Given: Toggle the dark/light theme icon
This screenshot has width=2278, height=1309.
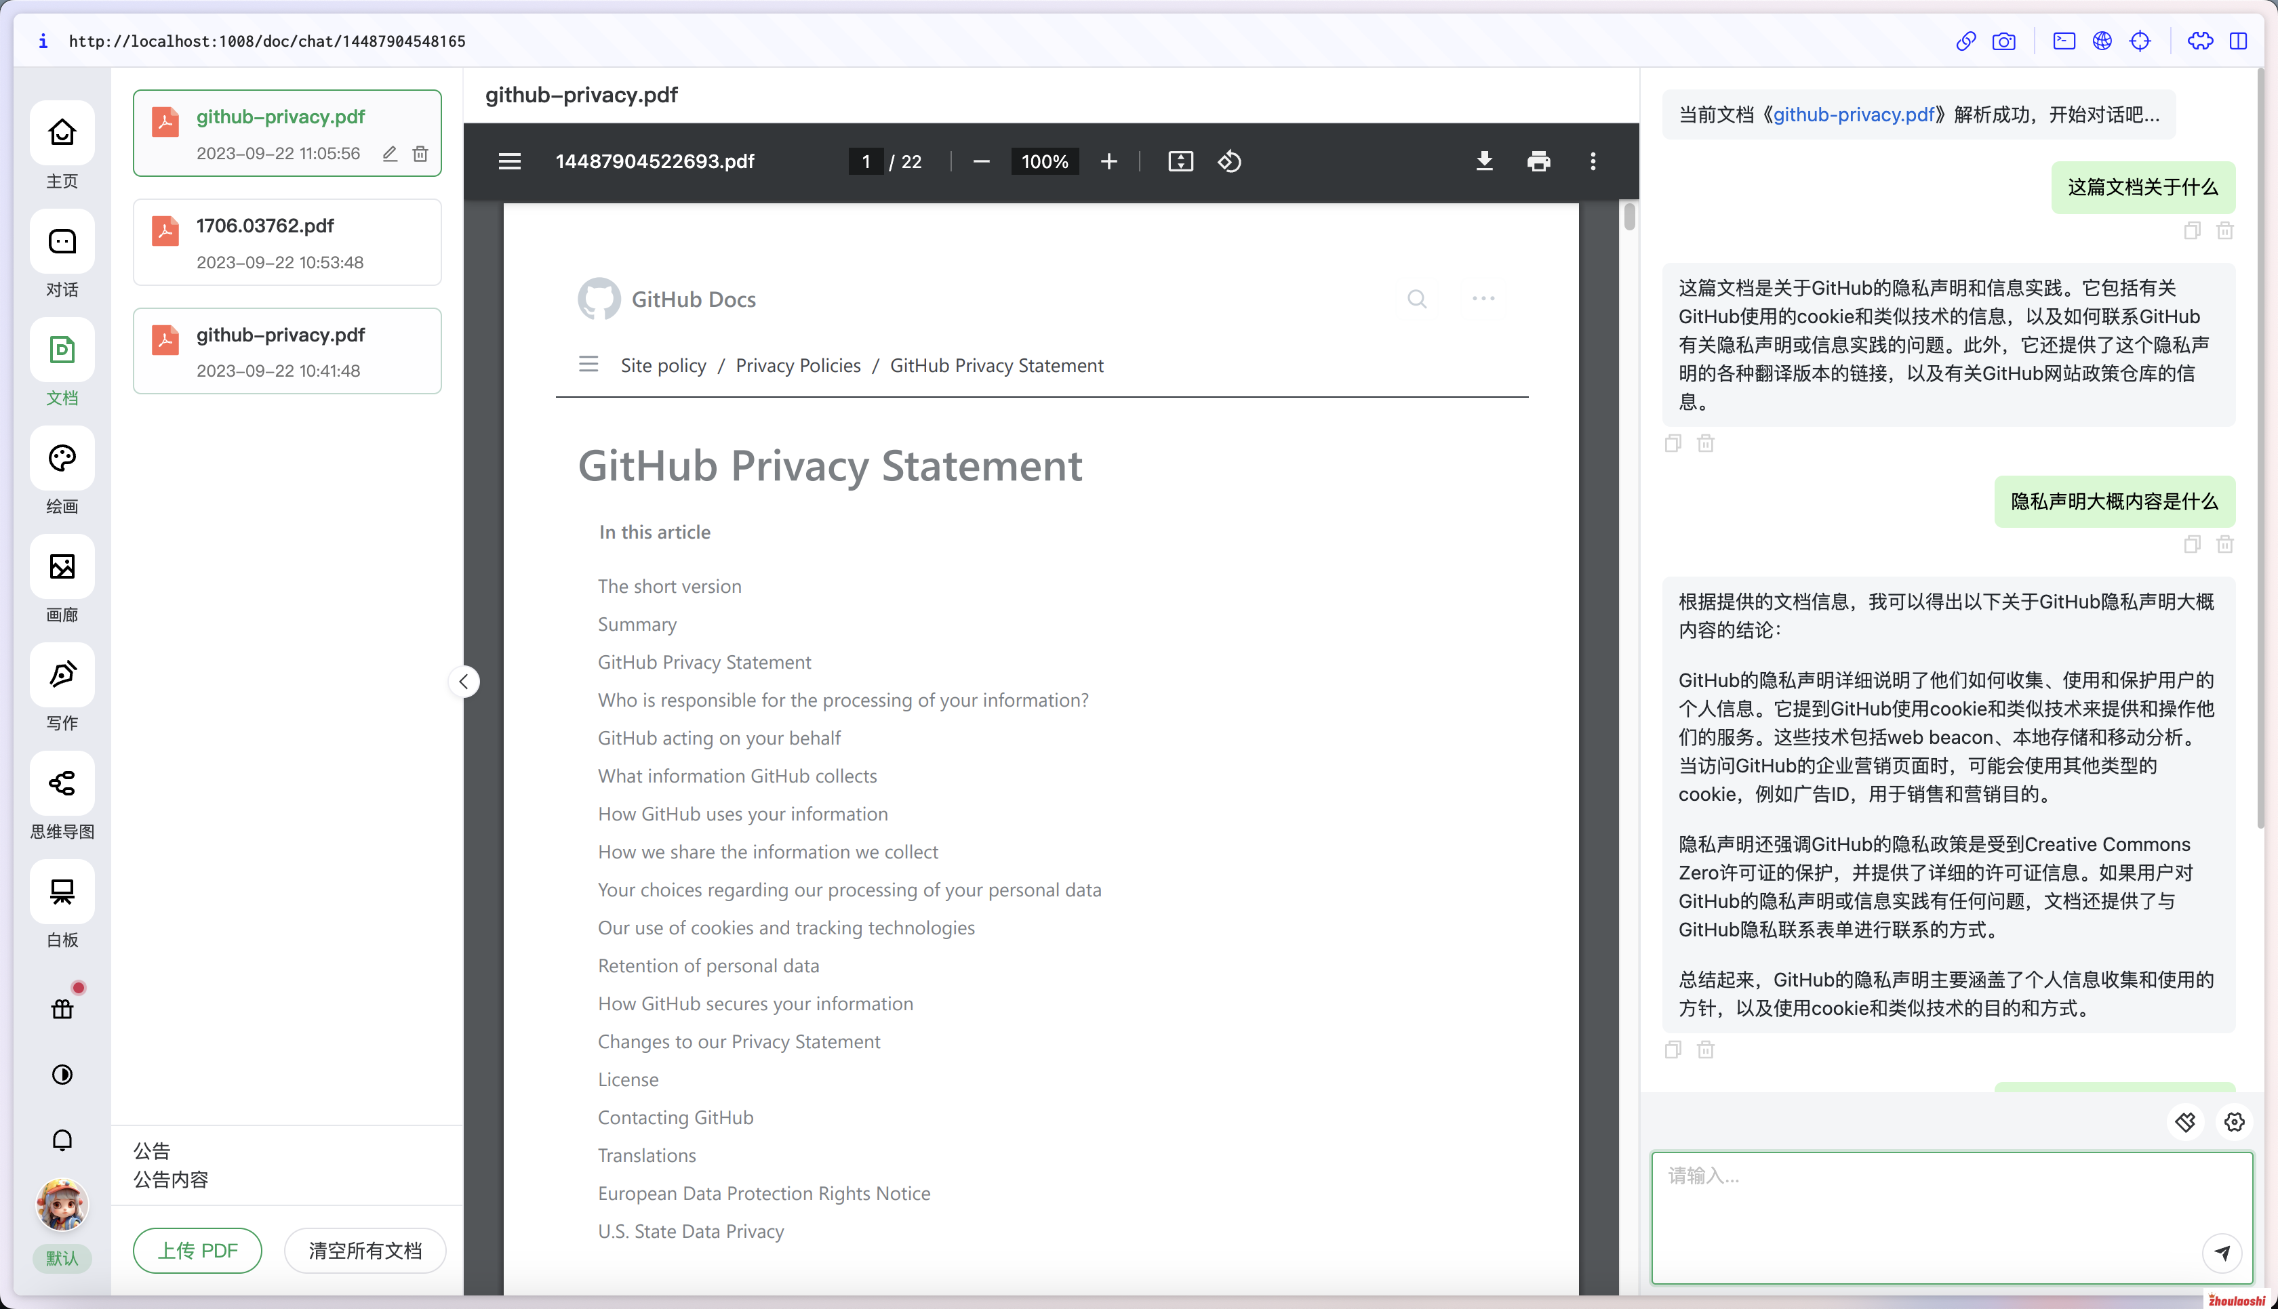Looking at the screenshot, I should pyautogui.click(x=62, y=1075).
